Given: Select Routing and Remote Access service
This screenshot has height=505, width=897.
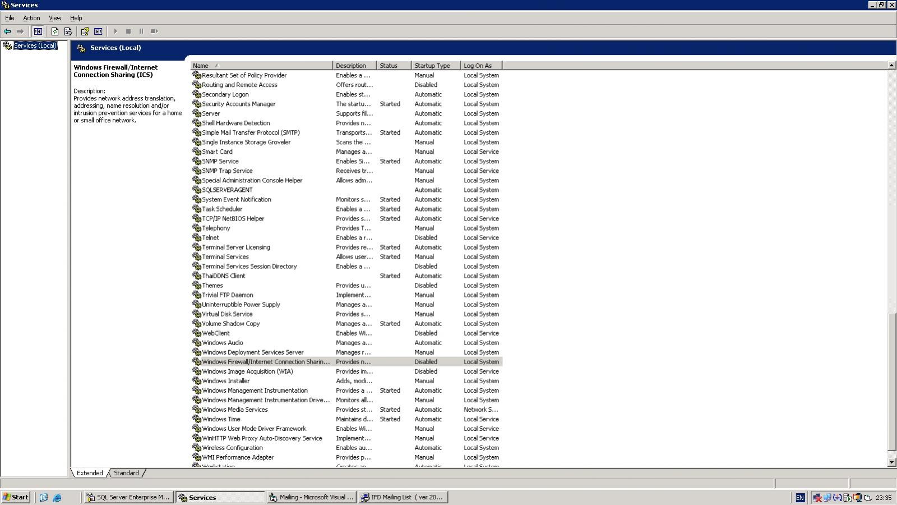Looking at the screenshot, I should [x=346, y=85].
